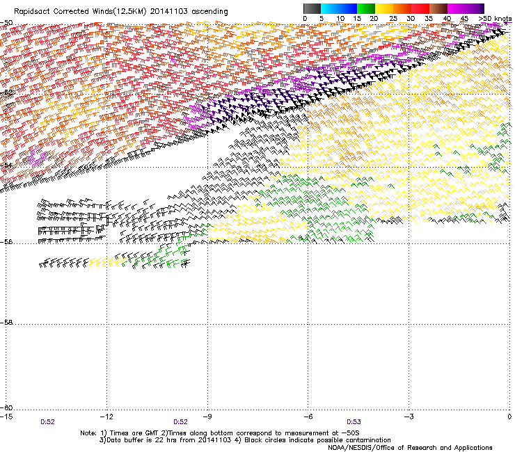The width and height of the screenshot is (515, 452).
Task: Click the cyan-blue 5–15 knots legend segment
Action: [x=339, y=8]
